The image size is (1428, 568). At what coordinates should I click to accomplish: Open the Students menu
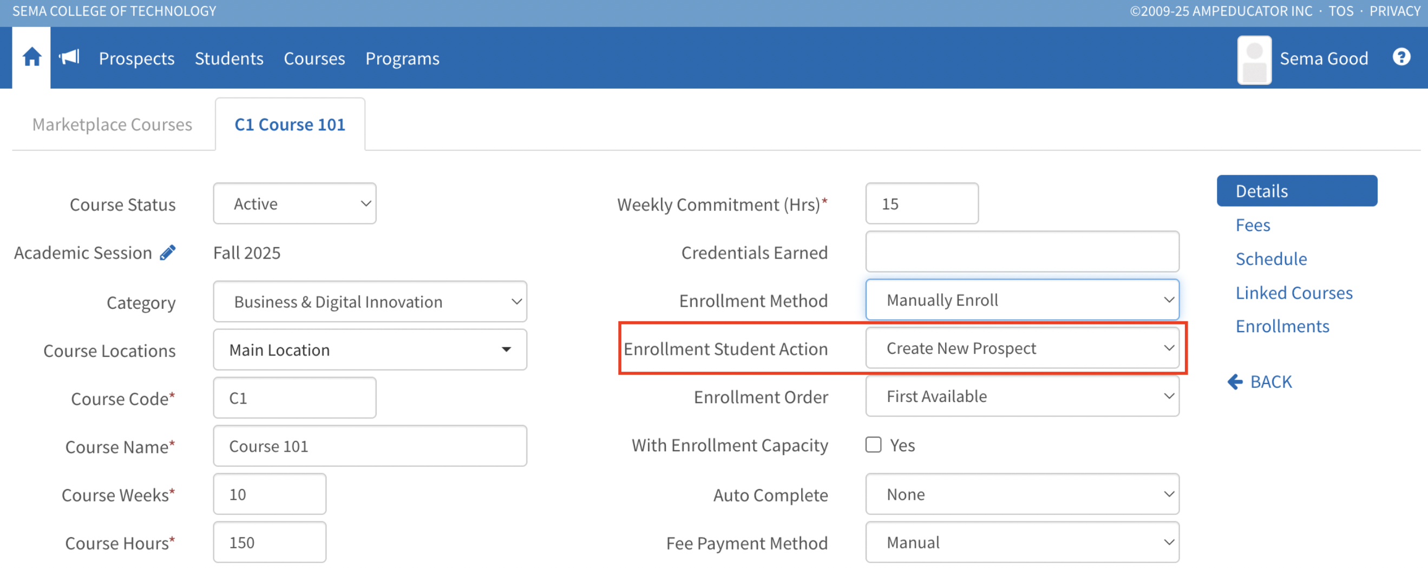click(x=229, y=58)
